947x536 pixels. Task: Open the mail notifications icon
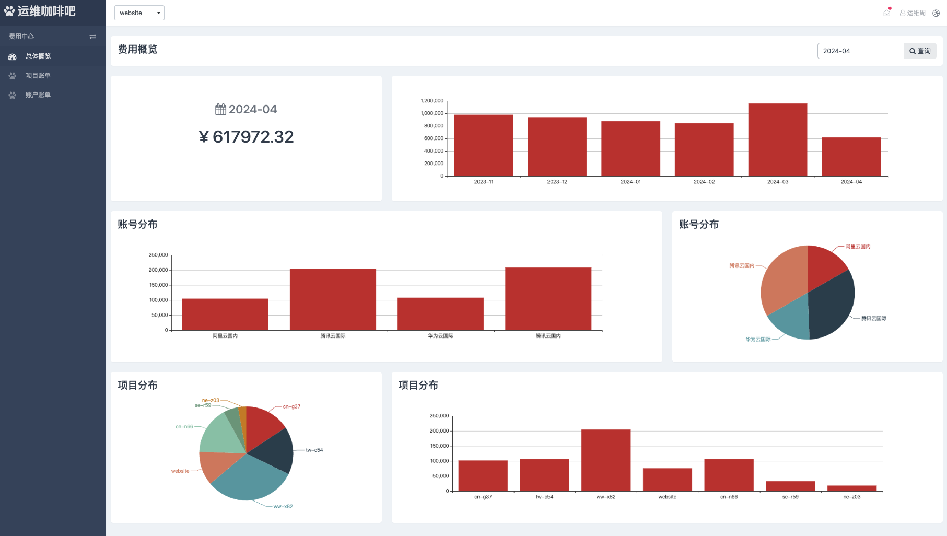point(886,13)
